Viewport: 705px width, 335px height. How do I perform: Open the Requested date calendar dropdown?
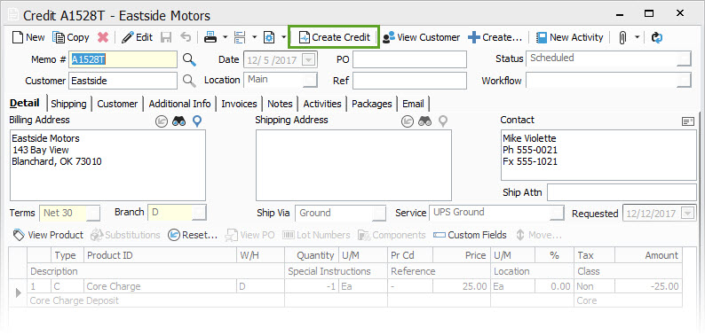(688, 214)
